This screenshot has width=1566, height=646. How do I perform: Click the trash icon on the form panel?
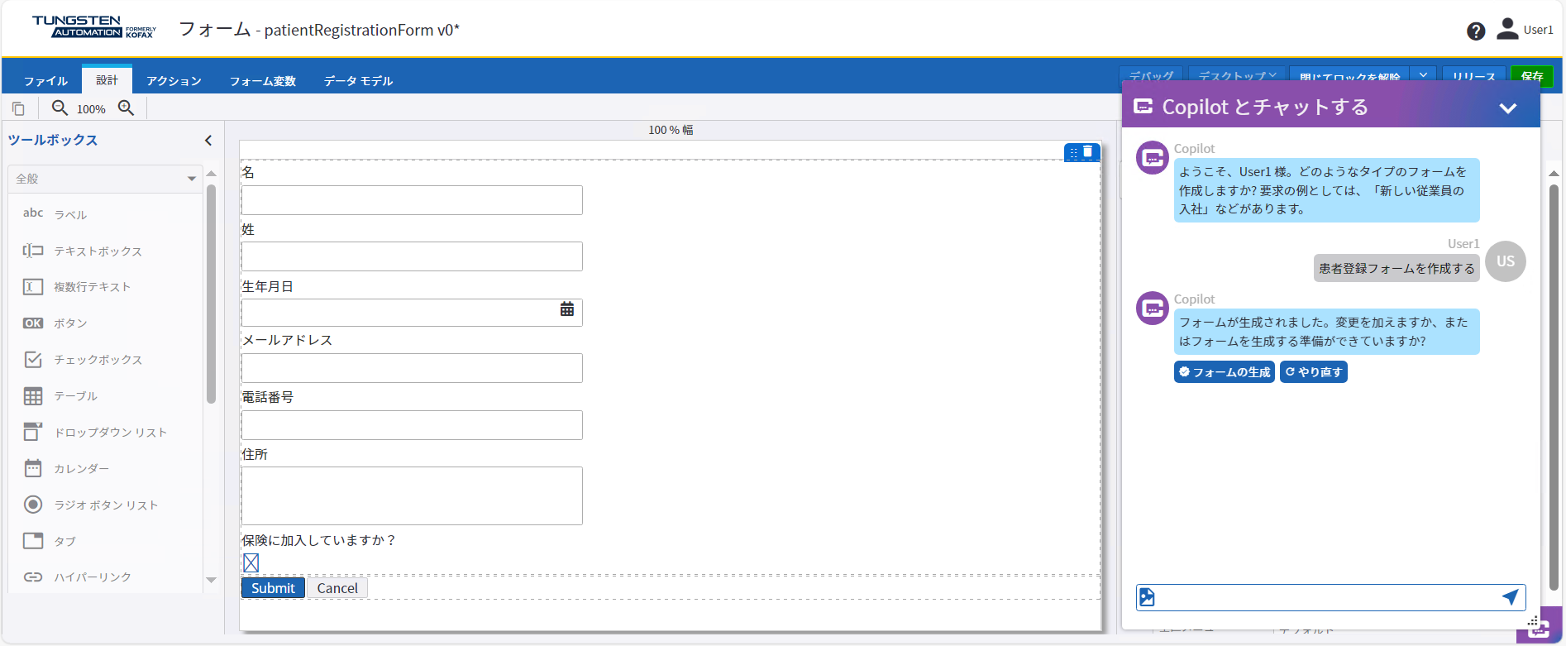click(1088, 152)
